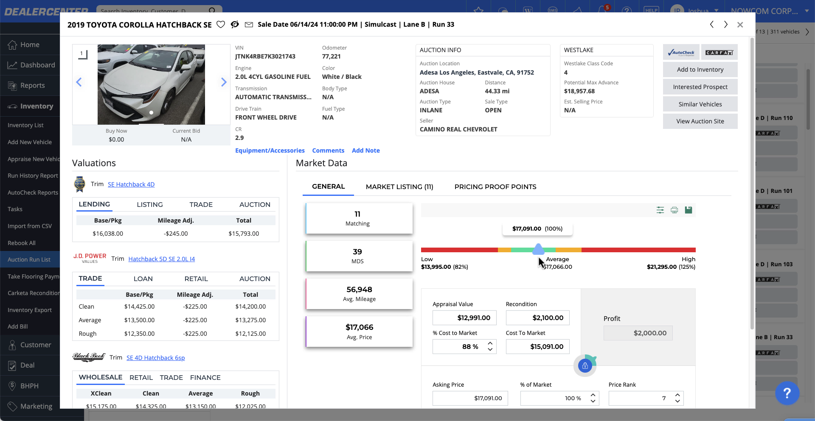Click the vehicle photo thumbnail
The image size is (815, 421).
[x=151, y=84]
